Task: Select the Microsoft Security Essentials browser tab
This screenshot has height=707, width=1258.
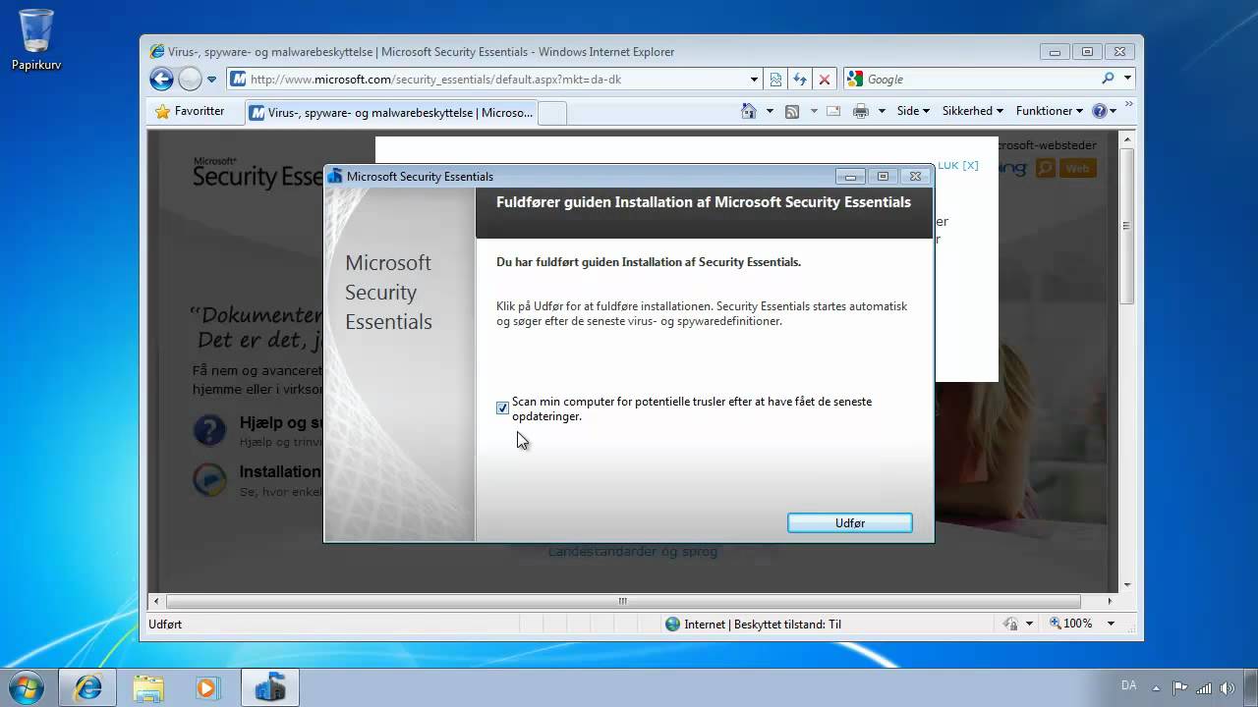Action: pos(390,113)
